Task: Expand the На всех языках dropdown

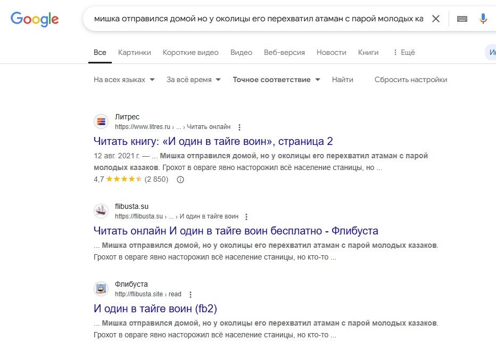Action: click(124, 80)
